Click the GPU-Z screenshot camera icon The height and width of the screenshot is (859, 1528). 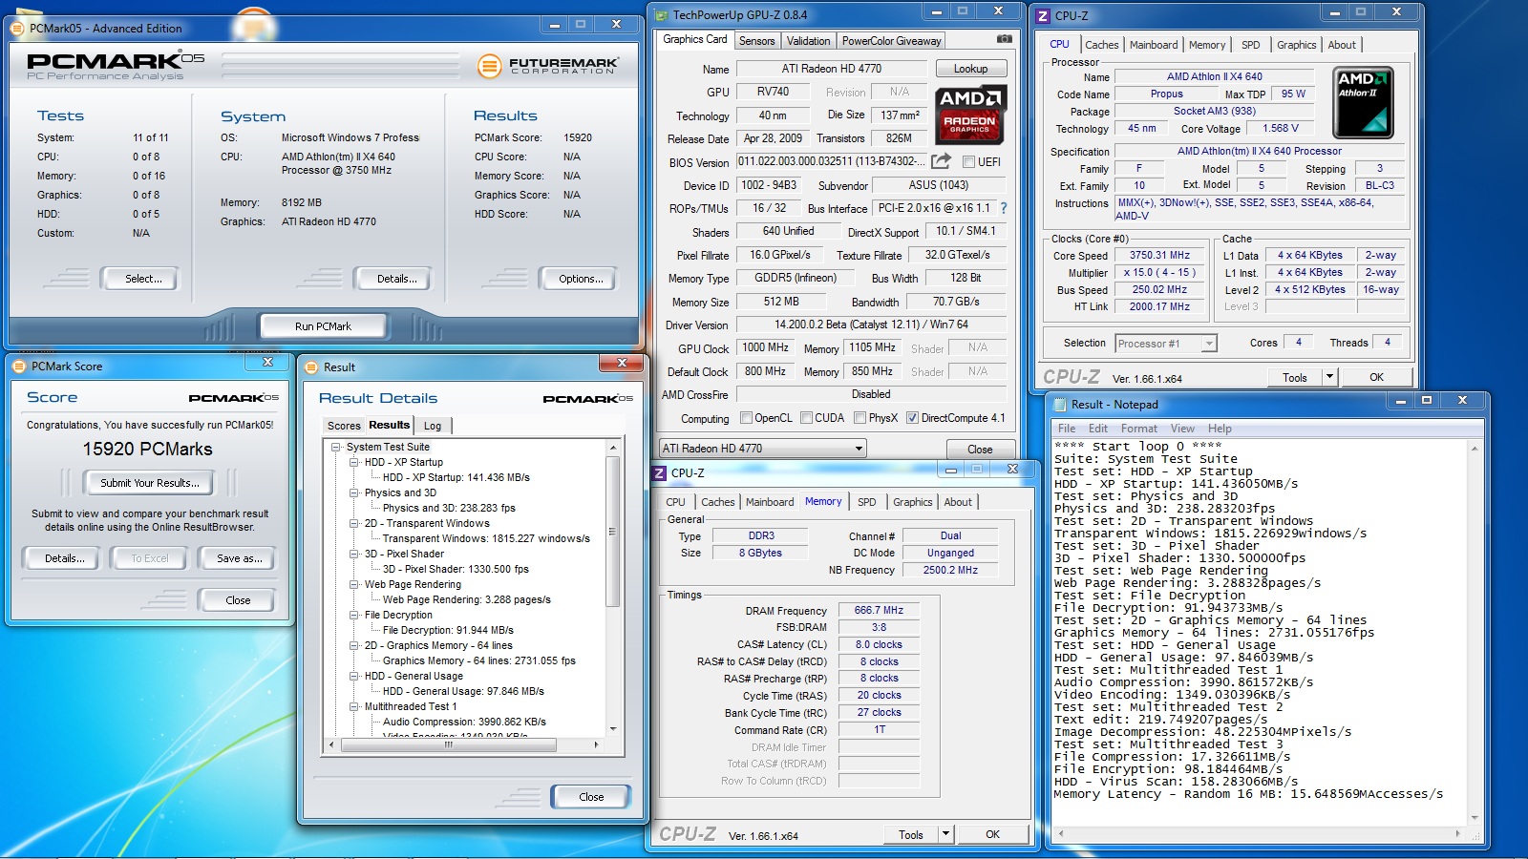(1005, 39)
